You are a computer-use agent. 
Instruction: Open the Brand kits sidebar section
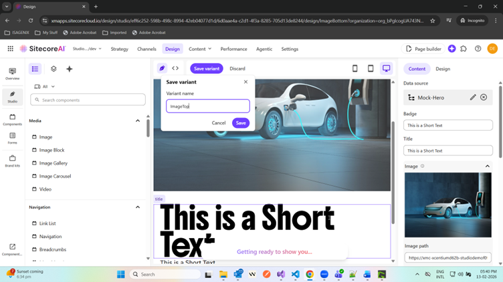pos(12,161)
